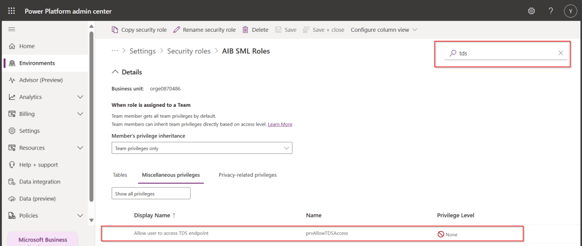
Task: Navigate to Security roles breadcrumb
Action: point(188,51)
